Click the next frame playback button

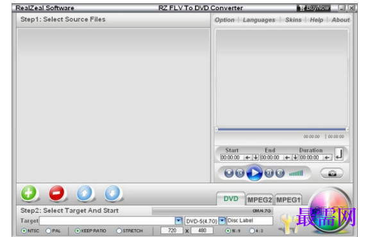[x=269, y=173]
